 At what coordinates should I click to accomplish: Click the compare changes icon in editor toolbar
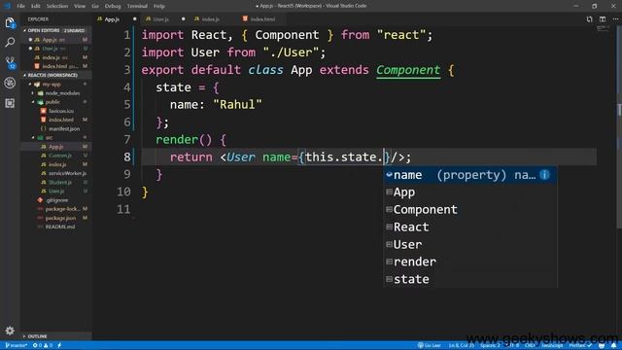[590, 19]
